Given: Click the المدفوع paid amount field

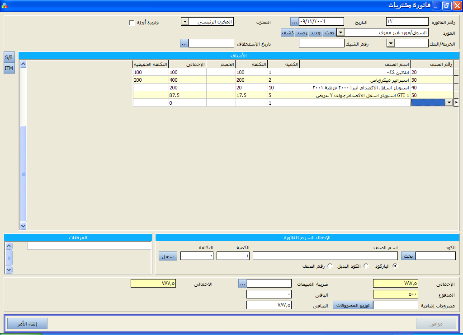Looking at the screenshot, I should tap(396, 294).
